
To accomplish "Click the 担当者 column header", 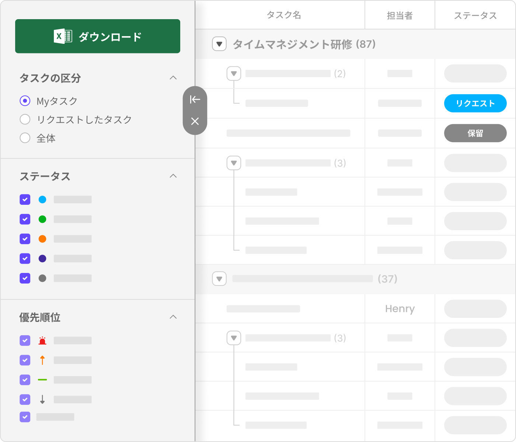I will pos(400,15).
